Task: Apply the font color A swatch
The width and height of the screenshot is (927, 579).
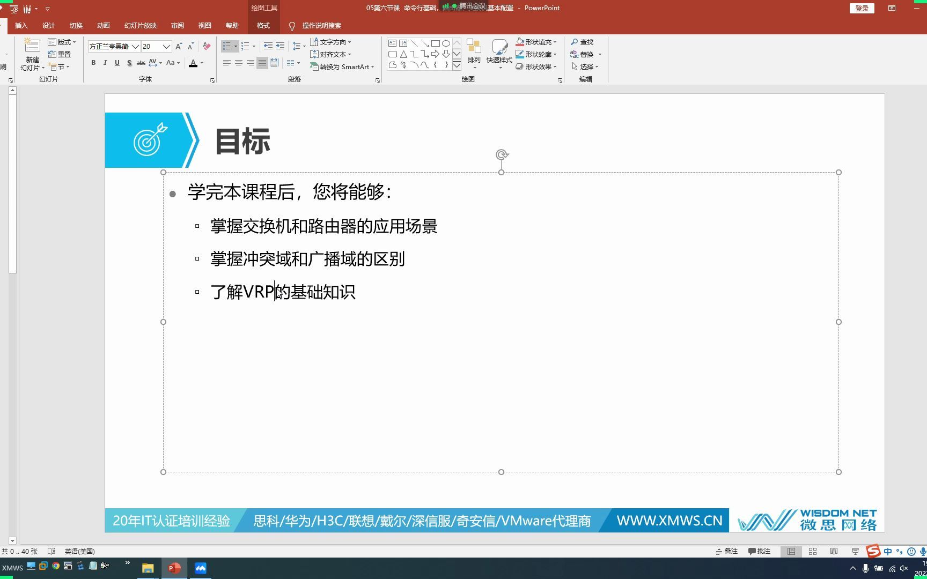Action: [x=193, y=63]
